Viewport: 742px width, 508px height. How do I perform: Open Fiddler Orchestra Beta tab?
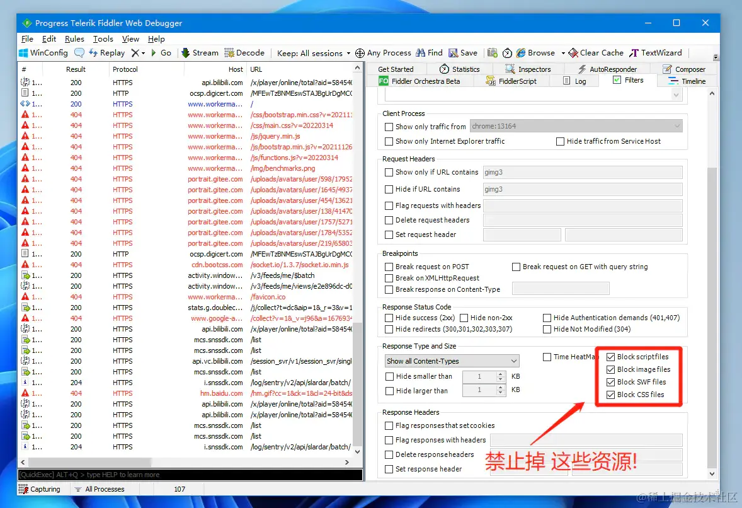point(420,81)
